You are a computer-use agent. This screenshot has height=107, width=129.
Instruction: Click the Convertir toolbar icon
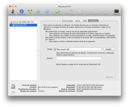pyautogui.click(x=80, y=11)
